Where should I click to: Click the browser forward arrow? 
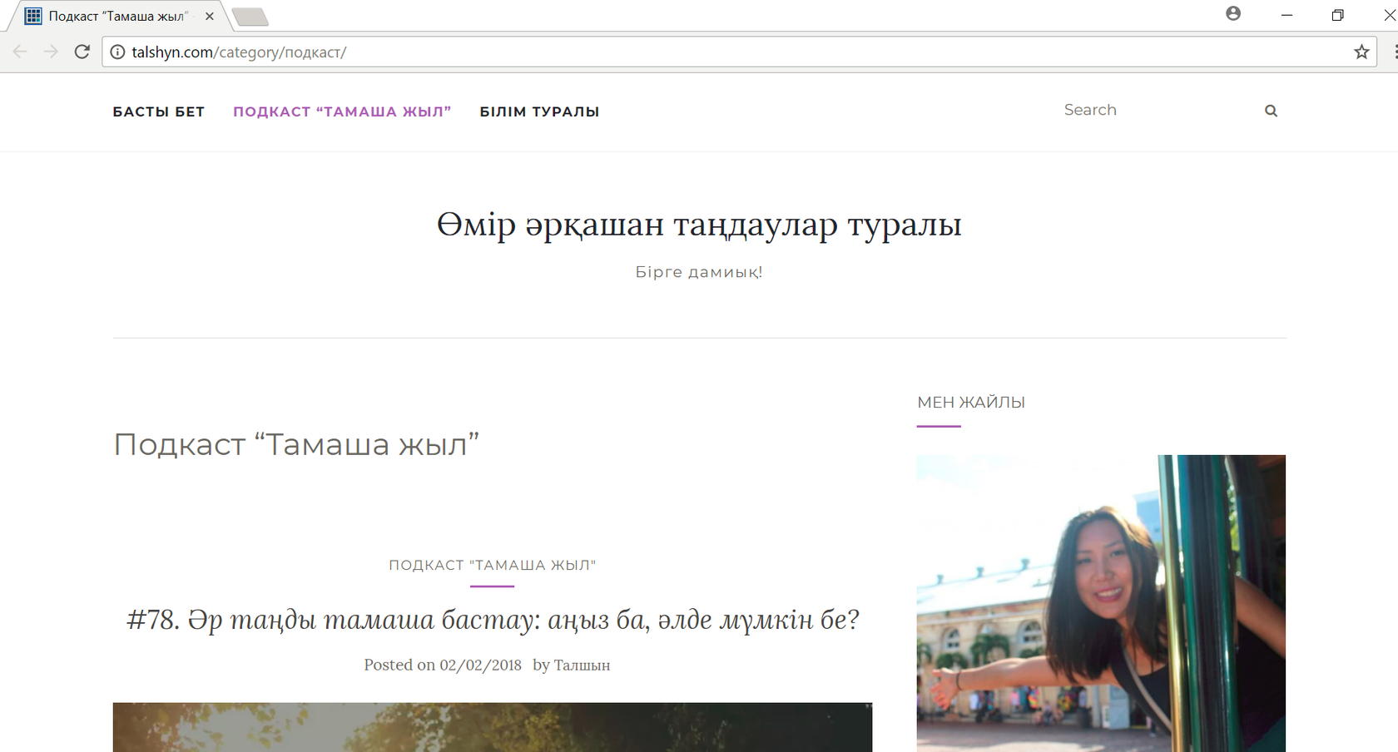pos(51,52)
